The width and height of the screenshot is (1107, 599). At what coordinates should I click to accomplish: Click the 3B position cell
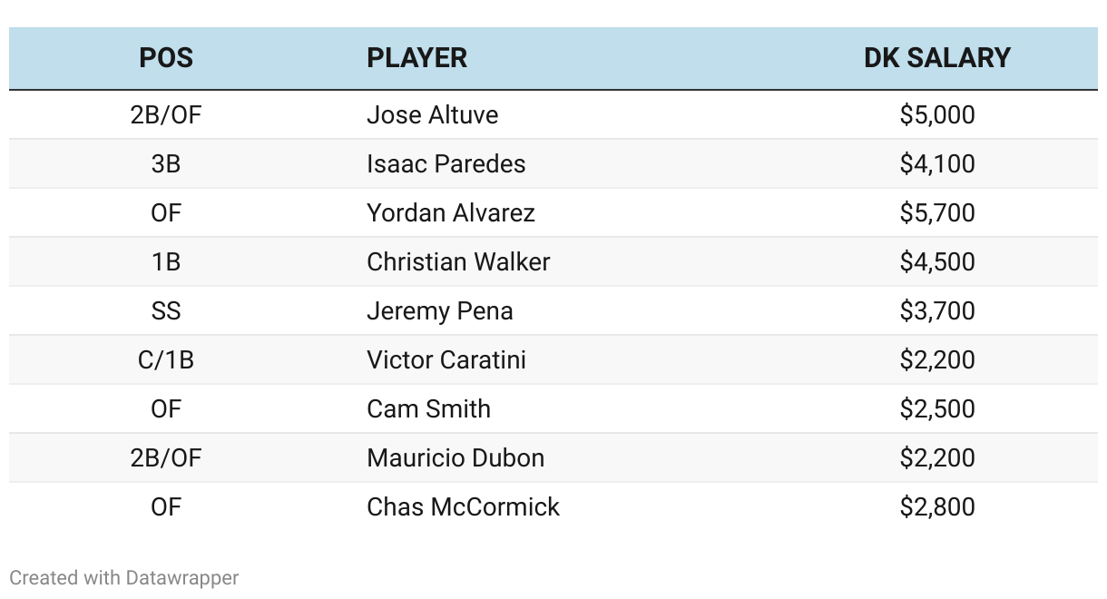pos(166,164)
